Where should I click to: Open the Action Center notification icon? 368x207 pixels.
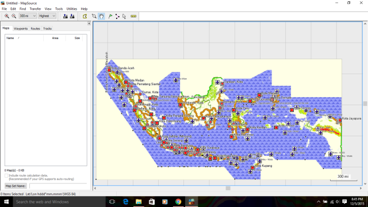pos(344,202)
